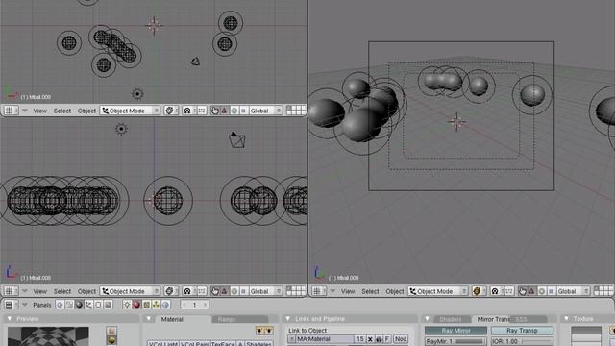Screen dimensions: 615x346
Task: Open Select menu in bottom-left 3D view
Action: [61, 291]
